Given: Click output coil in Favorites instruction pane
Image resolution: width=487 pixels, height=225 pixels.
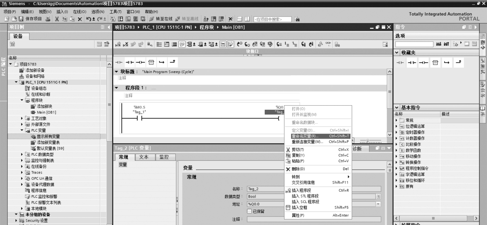Looking at the screenshot, I should point(423,62).
